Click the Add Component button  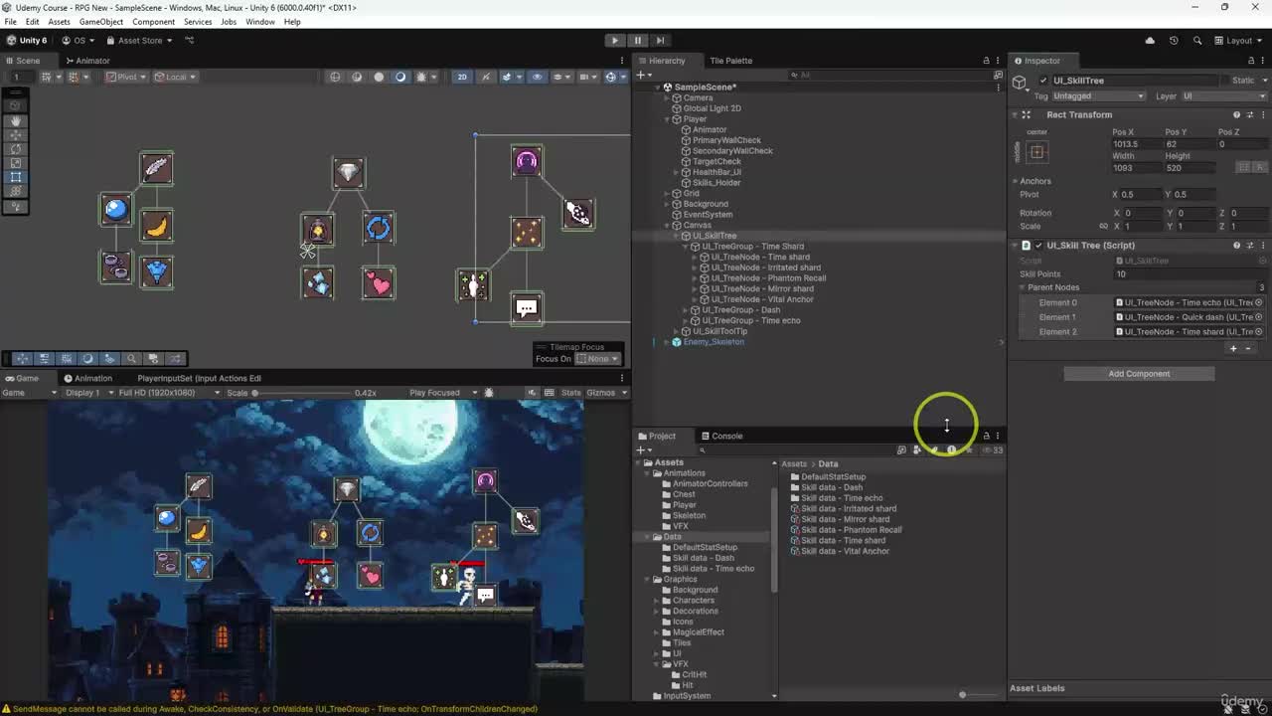pyautogui.click(x=1139, y=374)
